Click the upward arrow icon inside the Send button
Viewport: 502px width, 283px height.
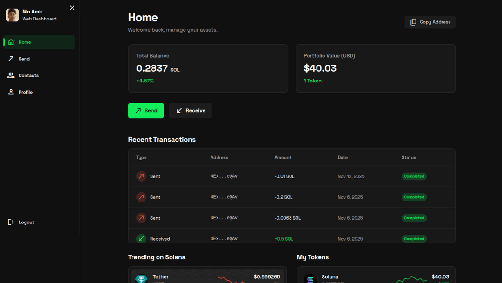click(x=139, y=110)
